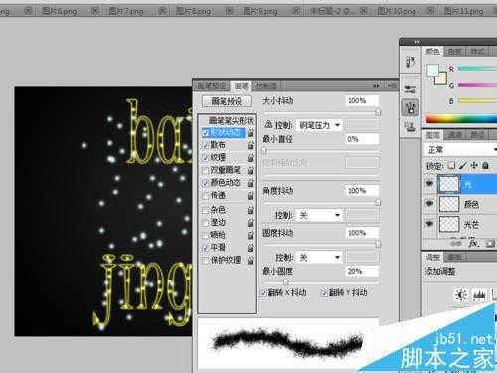Click lock position move icon in Layers

tap(474, 165)
